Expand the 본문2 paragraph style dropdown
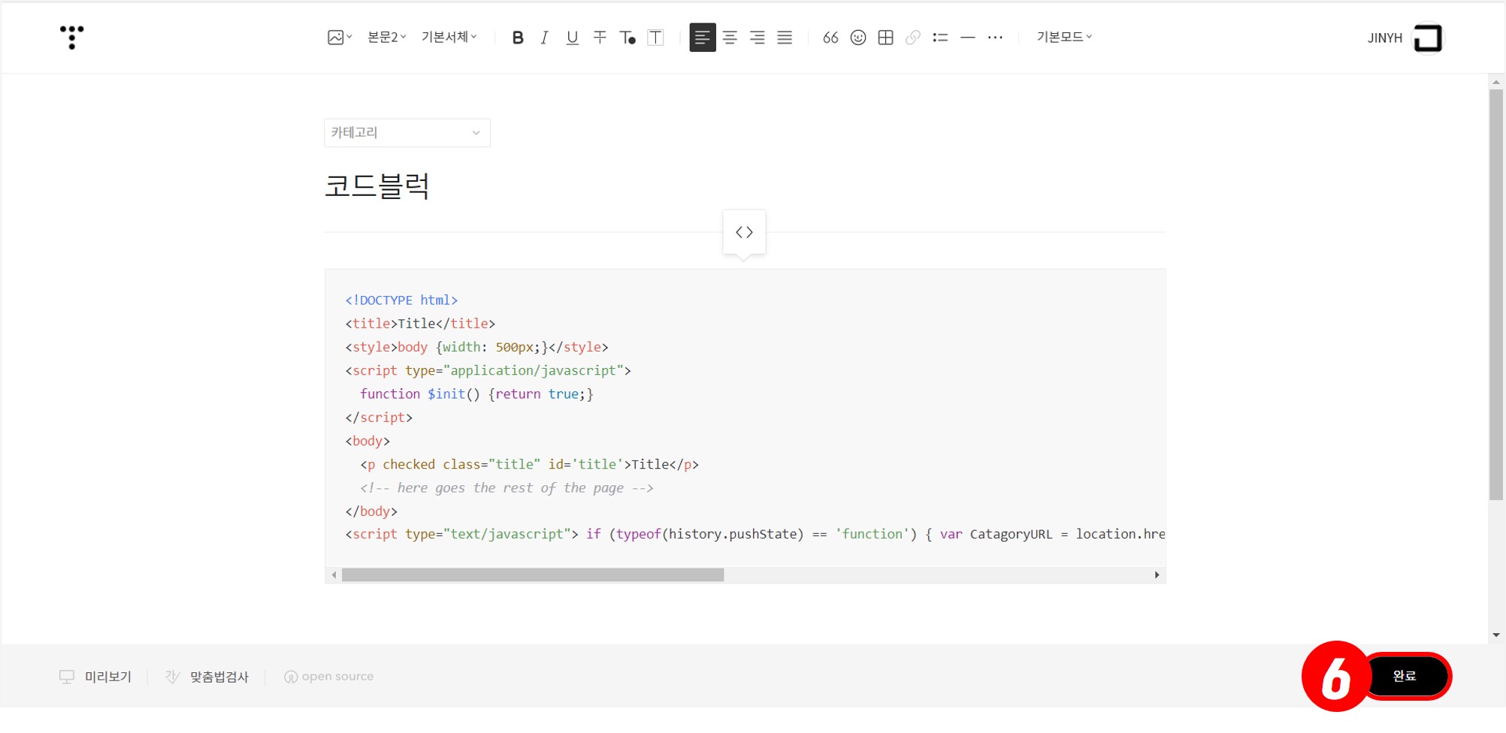1506x733 pixels. [x=387, y=37]
